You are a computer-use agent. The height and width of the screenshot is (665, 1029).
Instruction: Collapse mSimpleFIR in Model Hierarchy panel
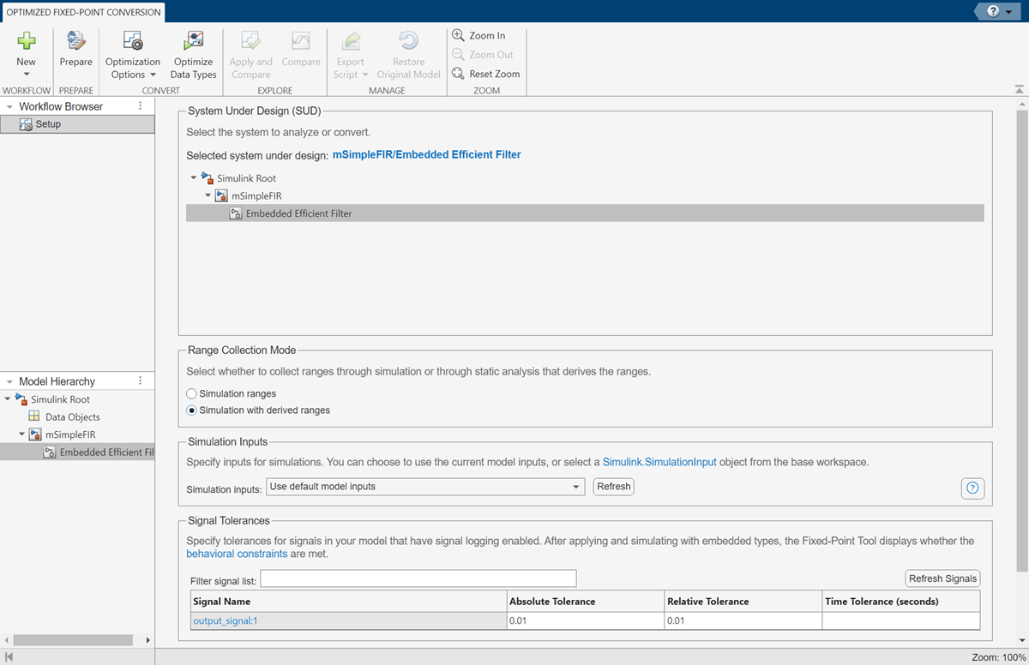coord(21,434)
